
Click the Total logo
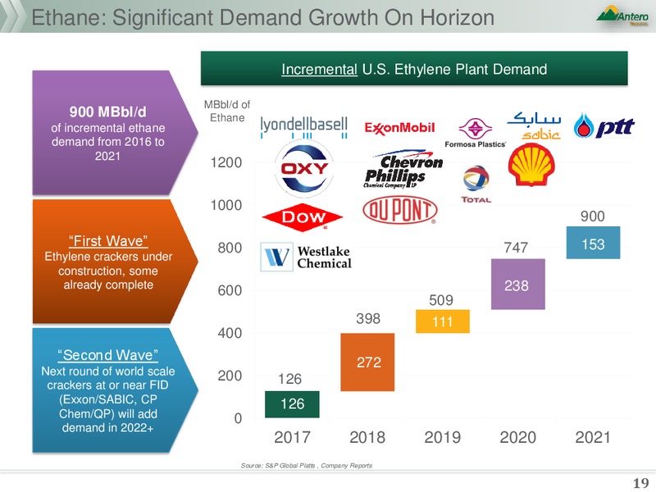(x=476, y=184)
